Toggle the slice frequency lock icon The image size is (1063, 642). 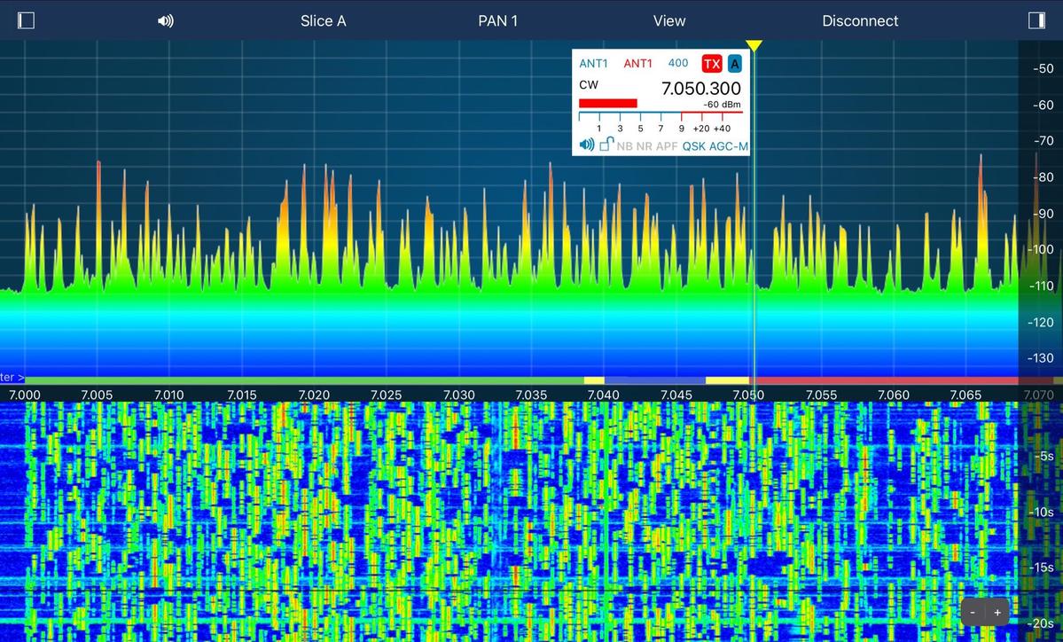point(606,145)
